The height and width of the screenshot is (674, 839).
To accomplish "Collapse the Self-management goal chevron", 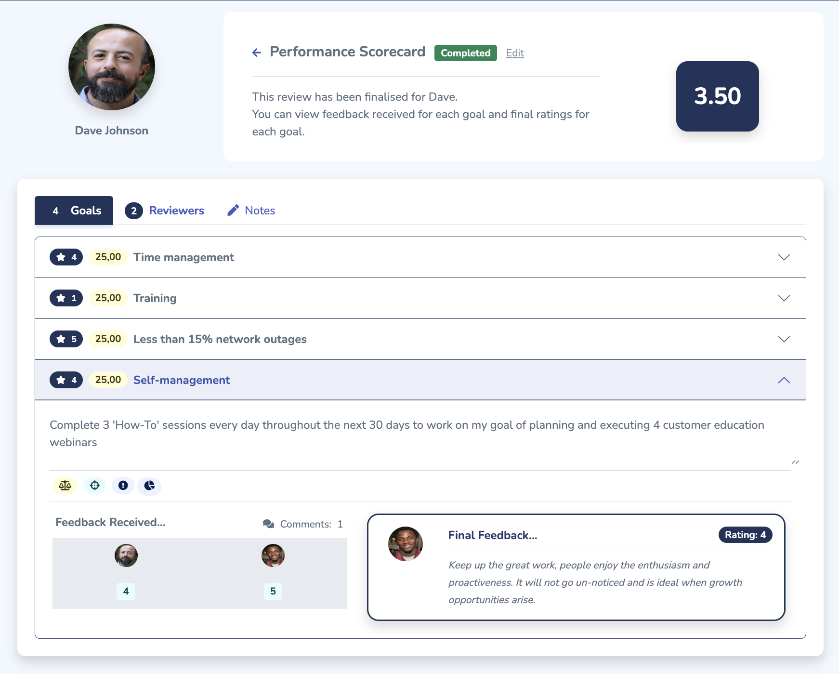I will click(784, 380).
